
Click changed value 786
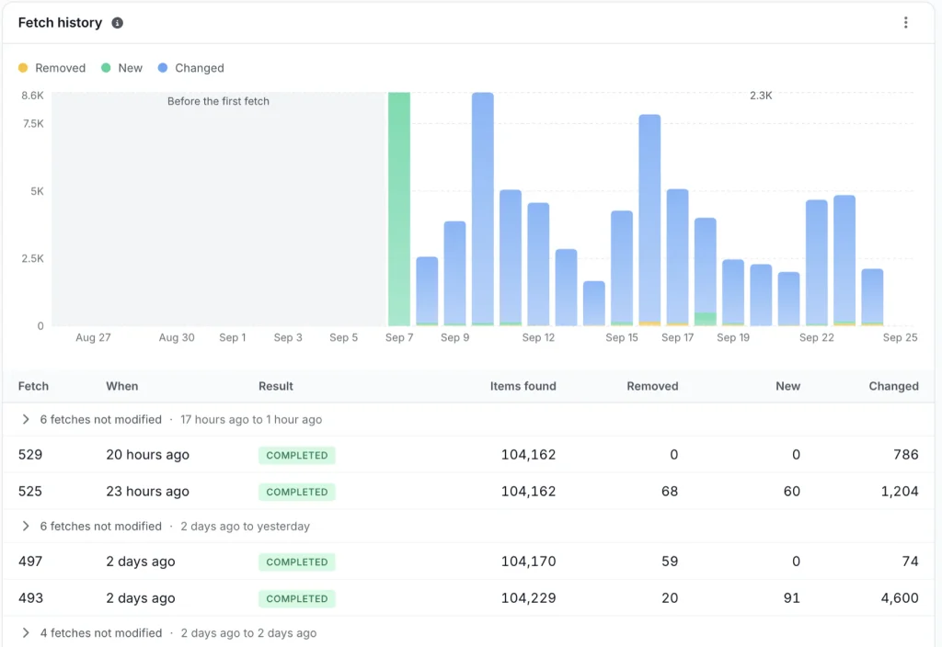(906, 454)
